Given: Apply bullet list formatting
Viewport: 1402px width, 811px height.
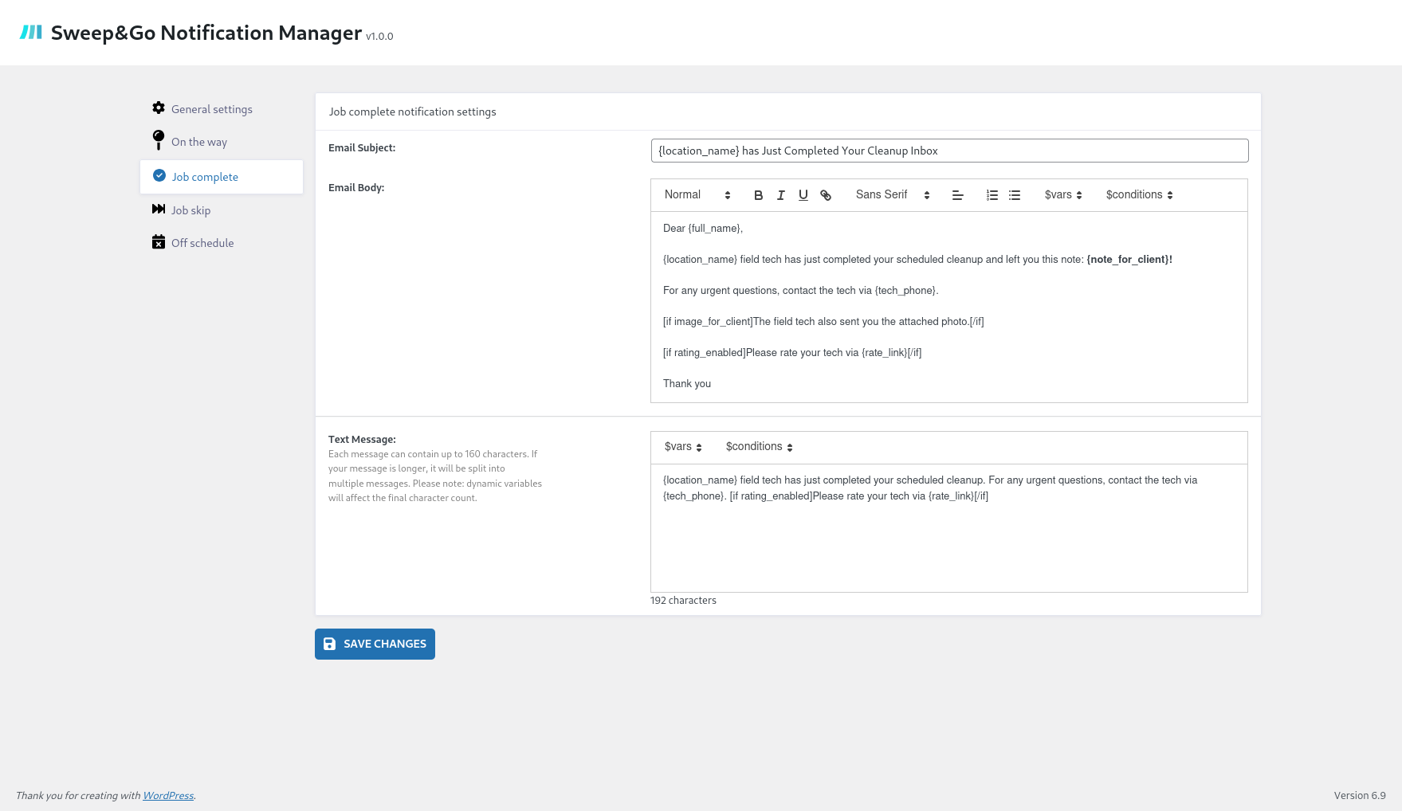Looking at the screenshot, I should tap(1014, 195).
